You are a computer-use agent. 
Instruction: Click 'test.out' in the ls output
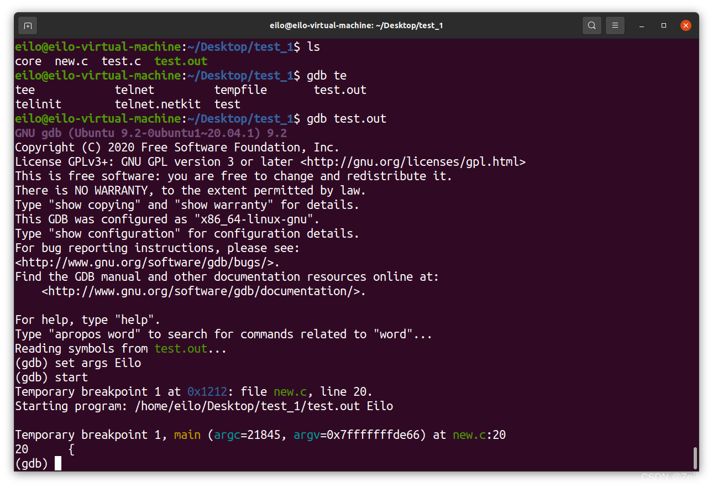point(181,61)
